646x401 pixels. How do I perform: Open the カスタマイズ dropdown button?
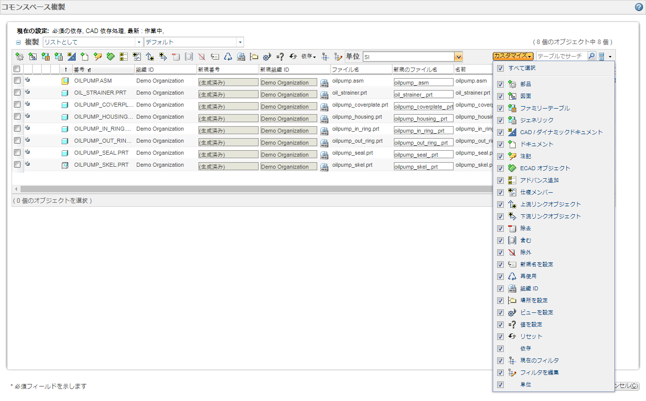tap(514, 56)
